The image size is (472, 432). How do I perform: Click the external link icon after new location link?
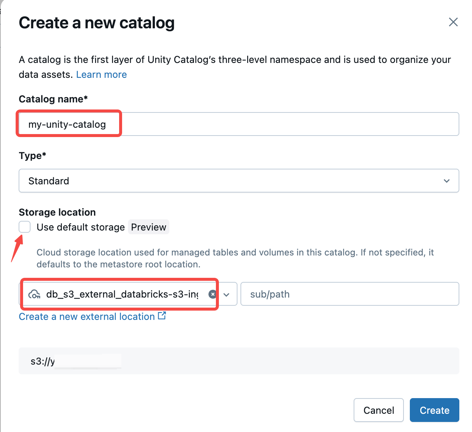162,315
